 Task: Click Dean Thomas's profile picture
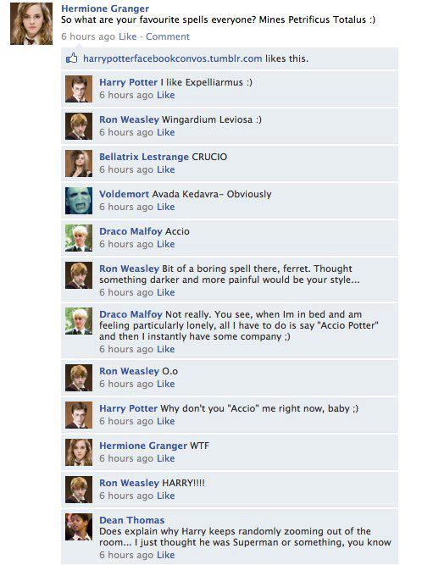[79, 527]
